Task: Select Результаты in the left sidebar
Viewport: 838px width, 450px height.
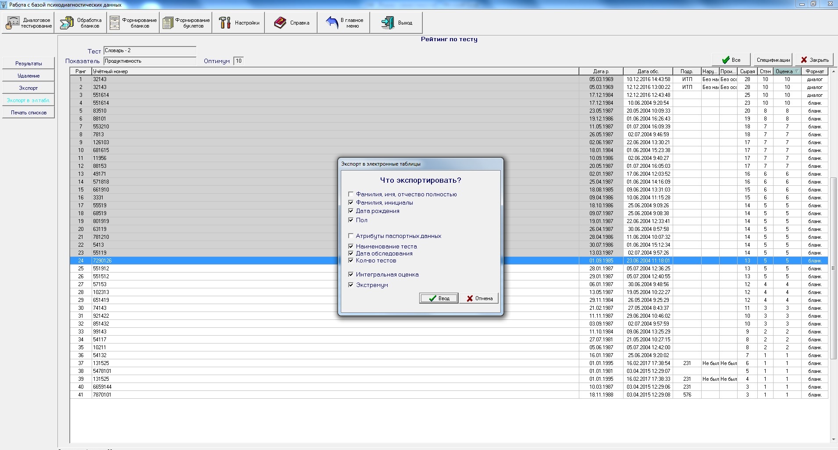Action: pyautogui.click(x=29, y=64)
